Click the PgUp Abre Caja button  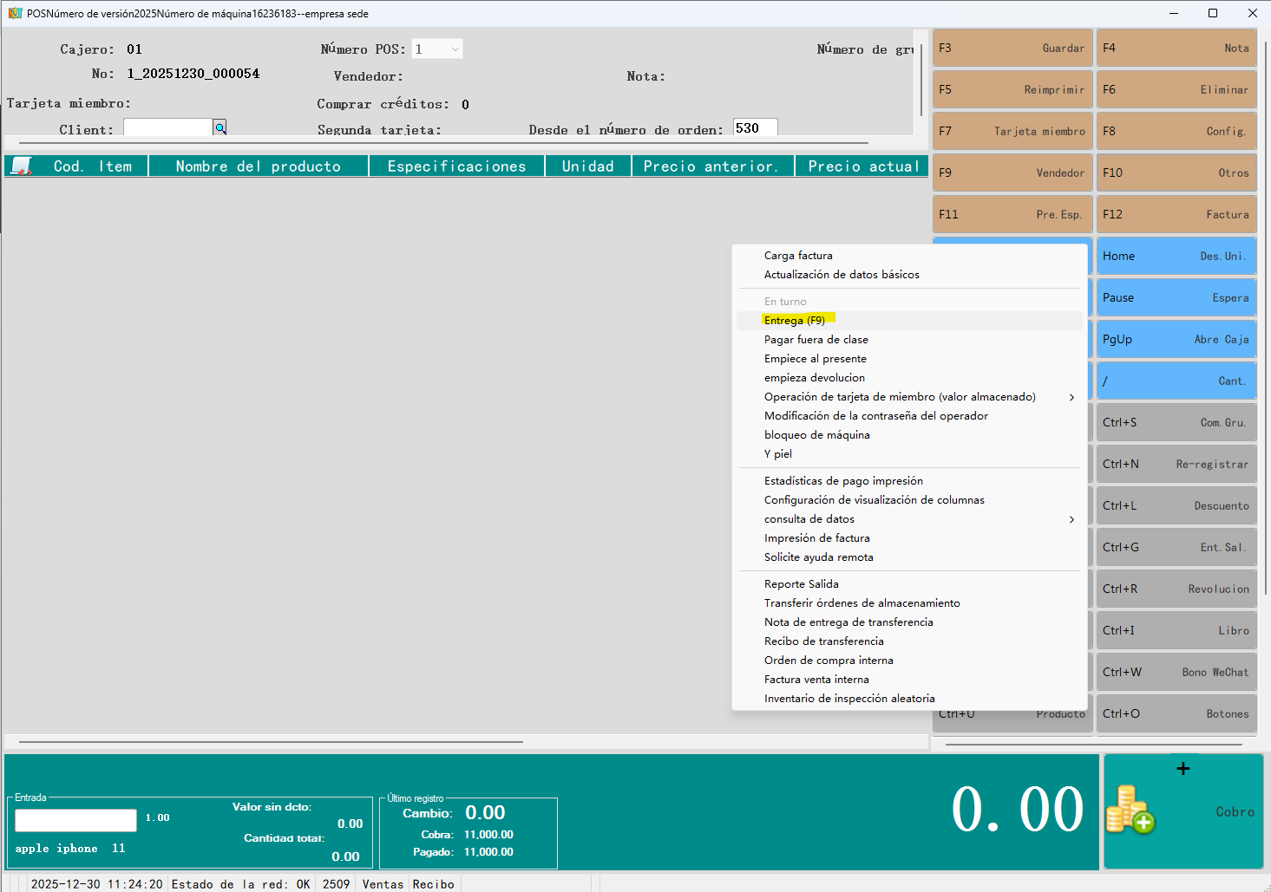coord(1176,339)
